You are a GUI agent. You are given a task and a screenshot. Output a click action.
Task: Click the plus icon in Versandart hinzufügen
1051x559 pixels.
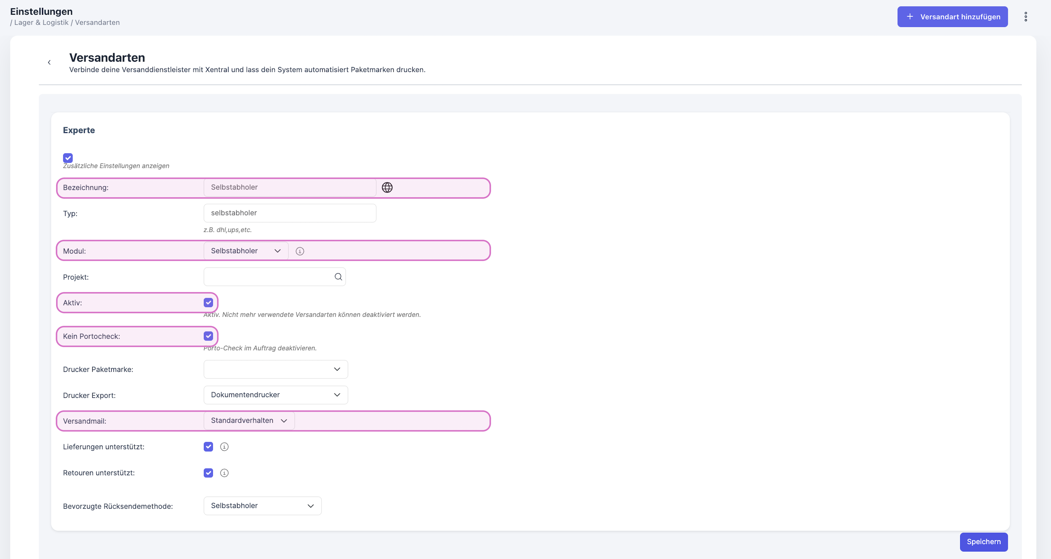909,17
